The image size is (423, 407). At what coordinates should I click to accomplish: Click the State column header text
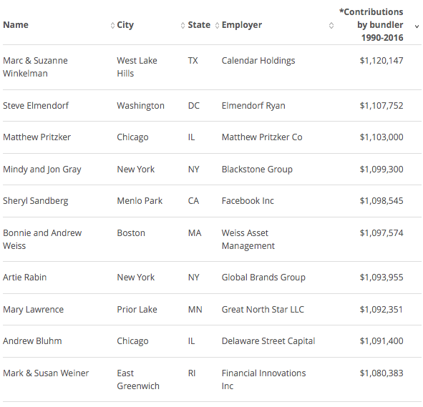[x=199, y=25]
